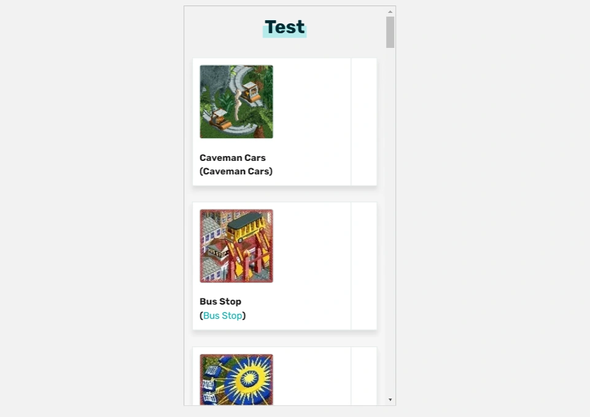Click the gap between Bus Stop and third card
This screenshot has width=590, height=417.
pos(285,338)
